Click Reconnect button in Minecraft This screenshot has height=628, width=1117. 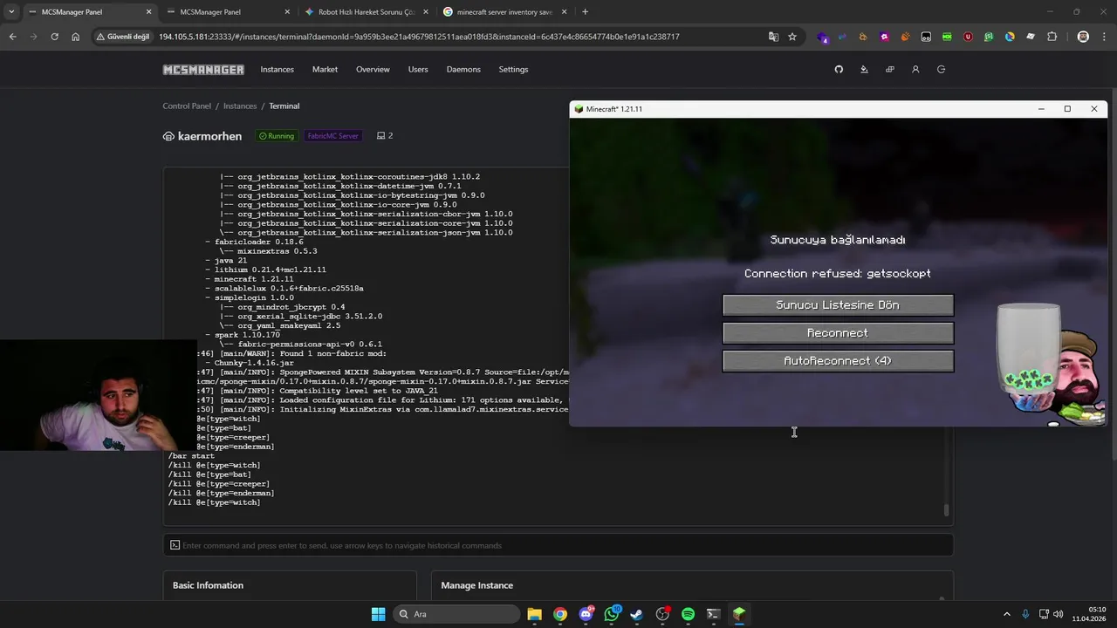pos(838,333)
